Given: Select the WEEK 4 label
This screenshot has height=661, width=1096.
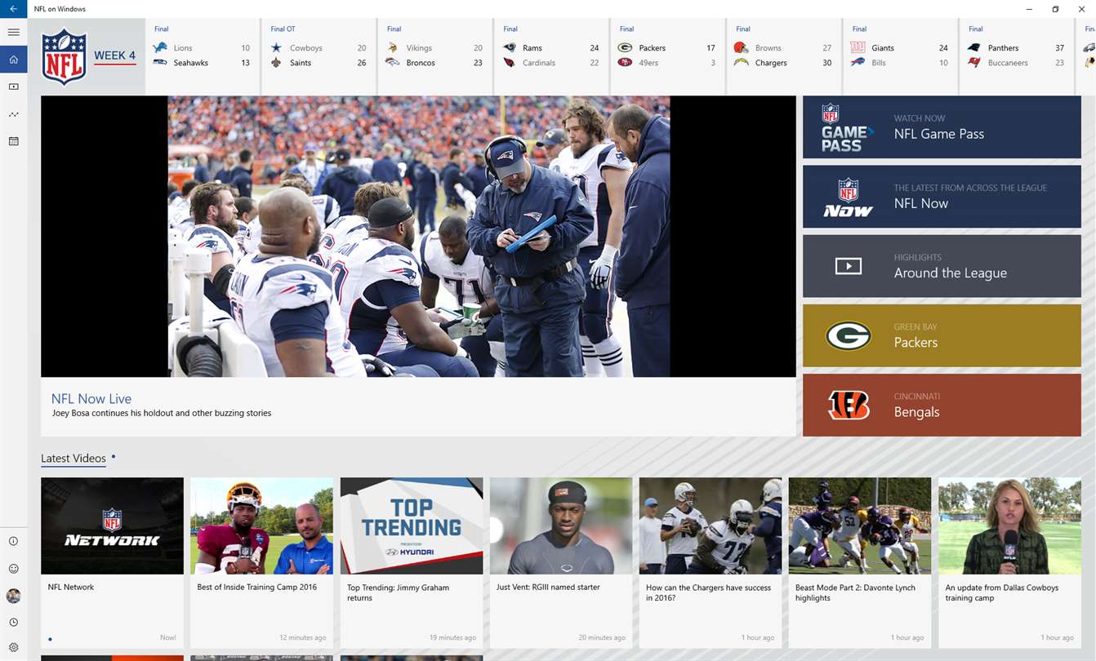Looking at the screenshot, I should (114, 55).
